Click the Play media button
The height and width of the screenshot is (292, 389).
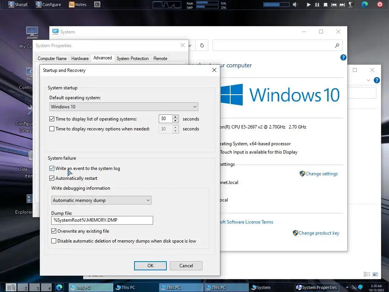coord(308,5)
